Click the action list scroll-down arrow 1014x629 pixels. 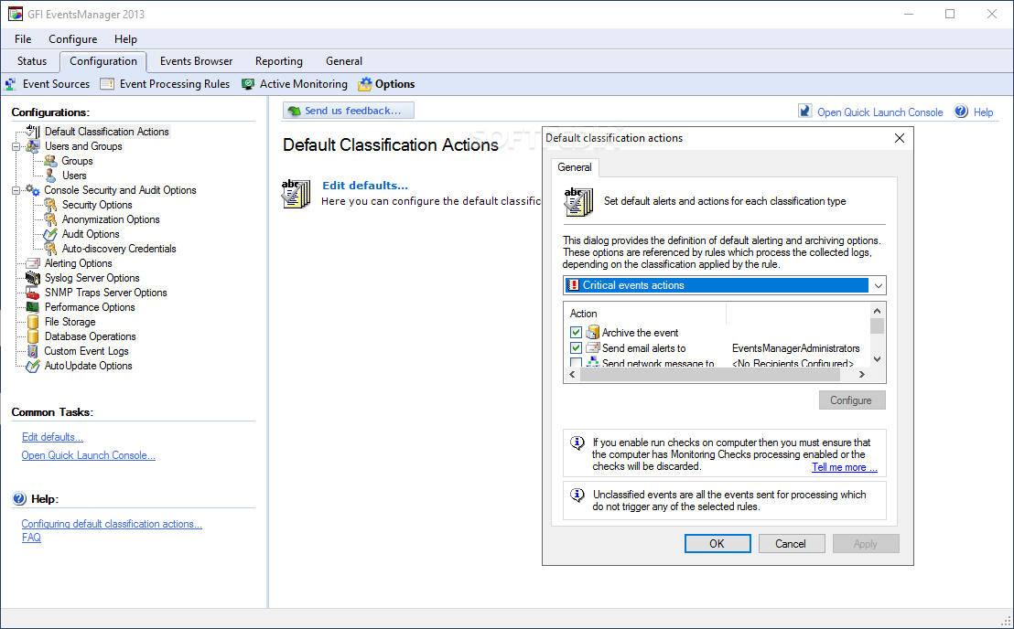(877, 359)
